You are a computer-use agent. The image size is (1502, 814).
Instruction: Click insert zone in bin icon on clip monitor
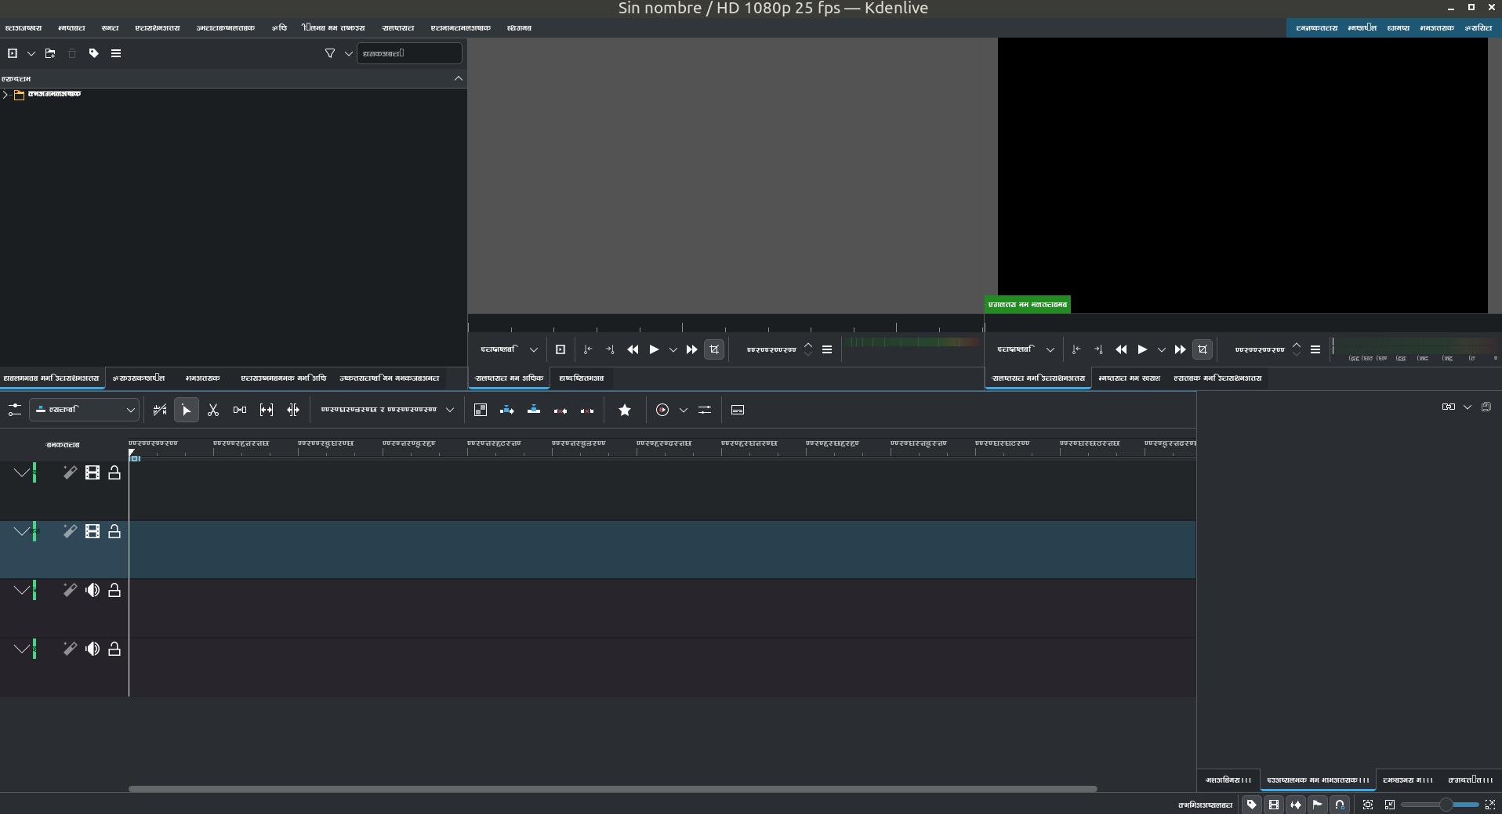[561, 349]
